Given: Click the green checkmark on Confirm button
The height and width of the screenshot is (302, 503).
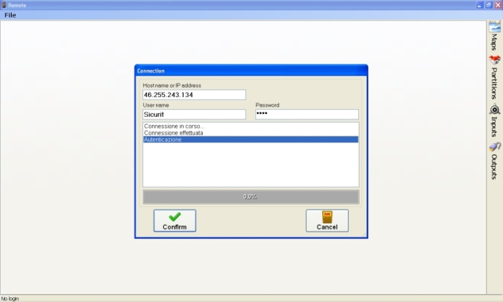Looking at the screenshot, I should coord(174,217).
